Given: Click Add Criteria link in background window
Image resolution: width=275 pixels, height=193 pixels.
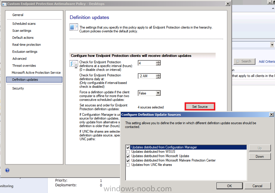Looking at the screenshot, I should click(267, 61).
